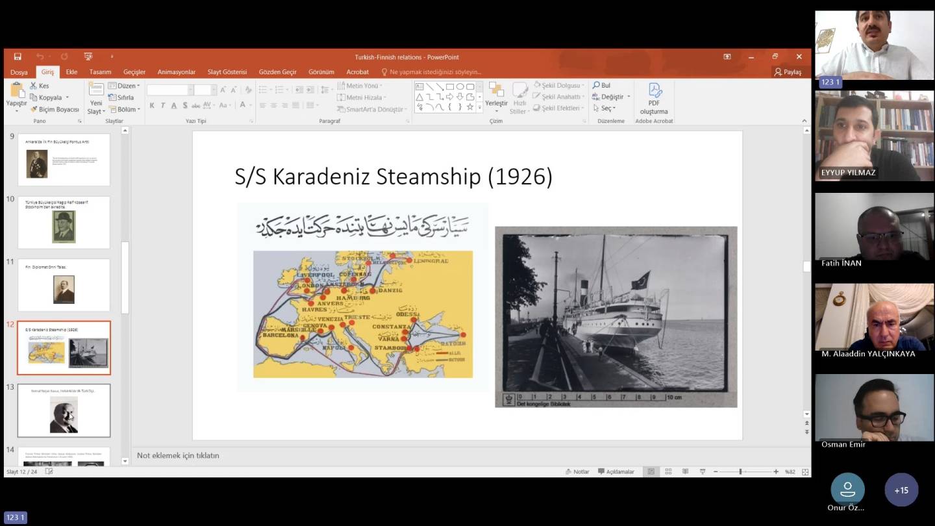Select slide 10 thumbnail in panel
Screen dimensions: 935x526
coord(64,223)
